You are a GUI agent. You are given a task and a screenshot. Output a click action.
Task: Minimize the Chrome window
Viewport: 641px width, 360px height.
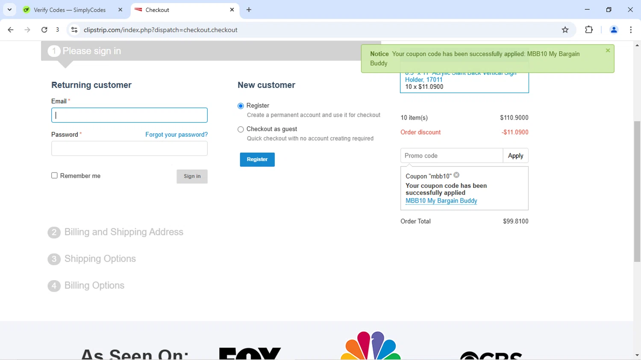pos(587,9)
